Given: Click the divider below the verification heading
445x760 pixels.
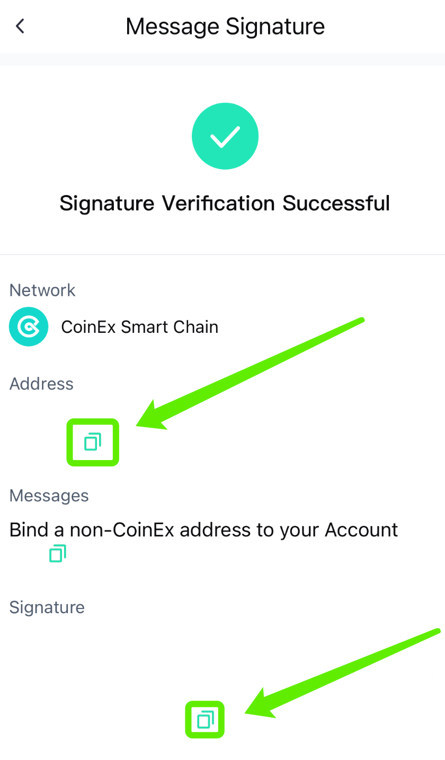Looking at the screenshot, I should (222, 254).
